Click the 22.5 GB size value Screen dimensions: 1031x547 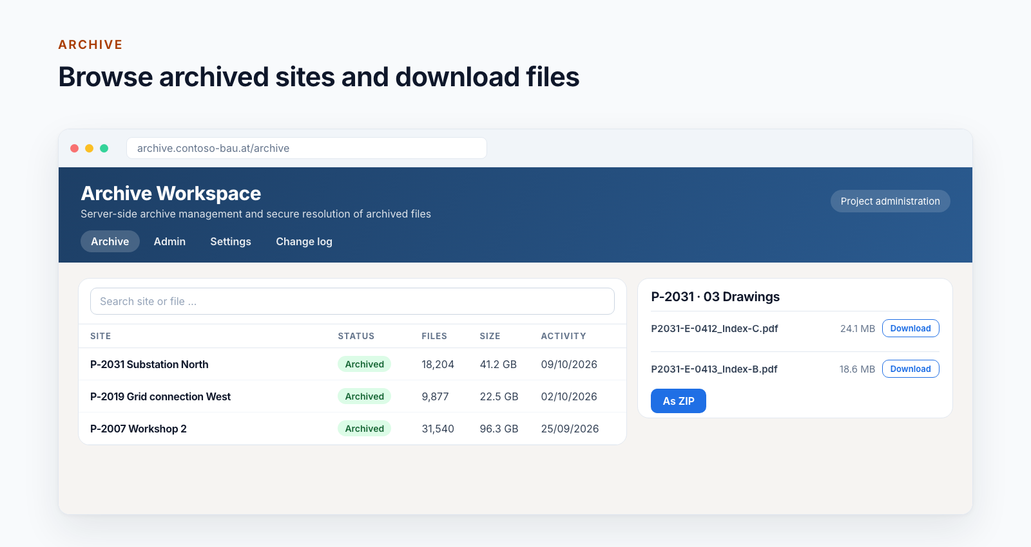pos(499,396)
